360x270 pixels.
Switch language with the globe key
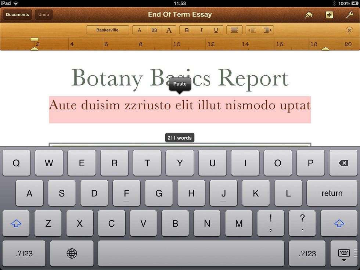(72, 253)
